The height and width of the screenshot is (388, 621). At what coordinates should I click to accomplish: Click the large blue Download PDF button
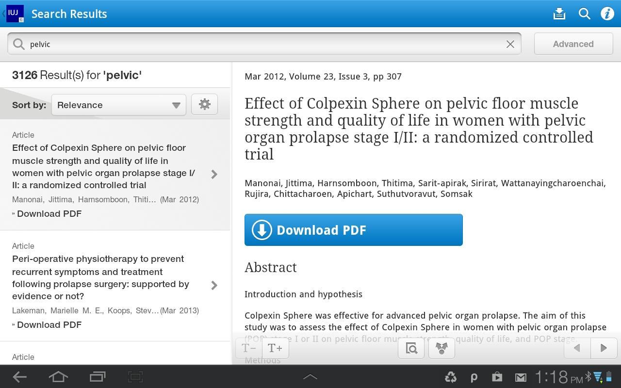[354, 230]
